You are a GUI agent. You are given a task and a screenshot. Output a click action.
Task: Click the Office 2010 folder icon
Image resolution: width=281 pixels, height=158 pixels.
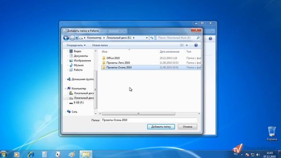tap(104, 58)
